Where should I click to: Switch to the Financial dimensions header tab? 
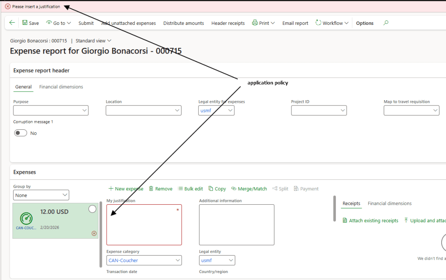pyautogui.click(x=61, y=87)
